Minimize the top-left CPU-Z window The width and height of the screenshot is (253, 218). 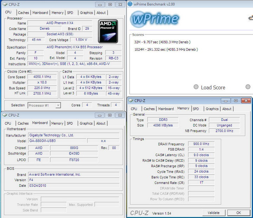100,5
